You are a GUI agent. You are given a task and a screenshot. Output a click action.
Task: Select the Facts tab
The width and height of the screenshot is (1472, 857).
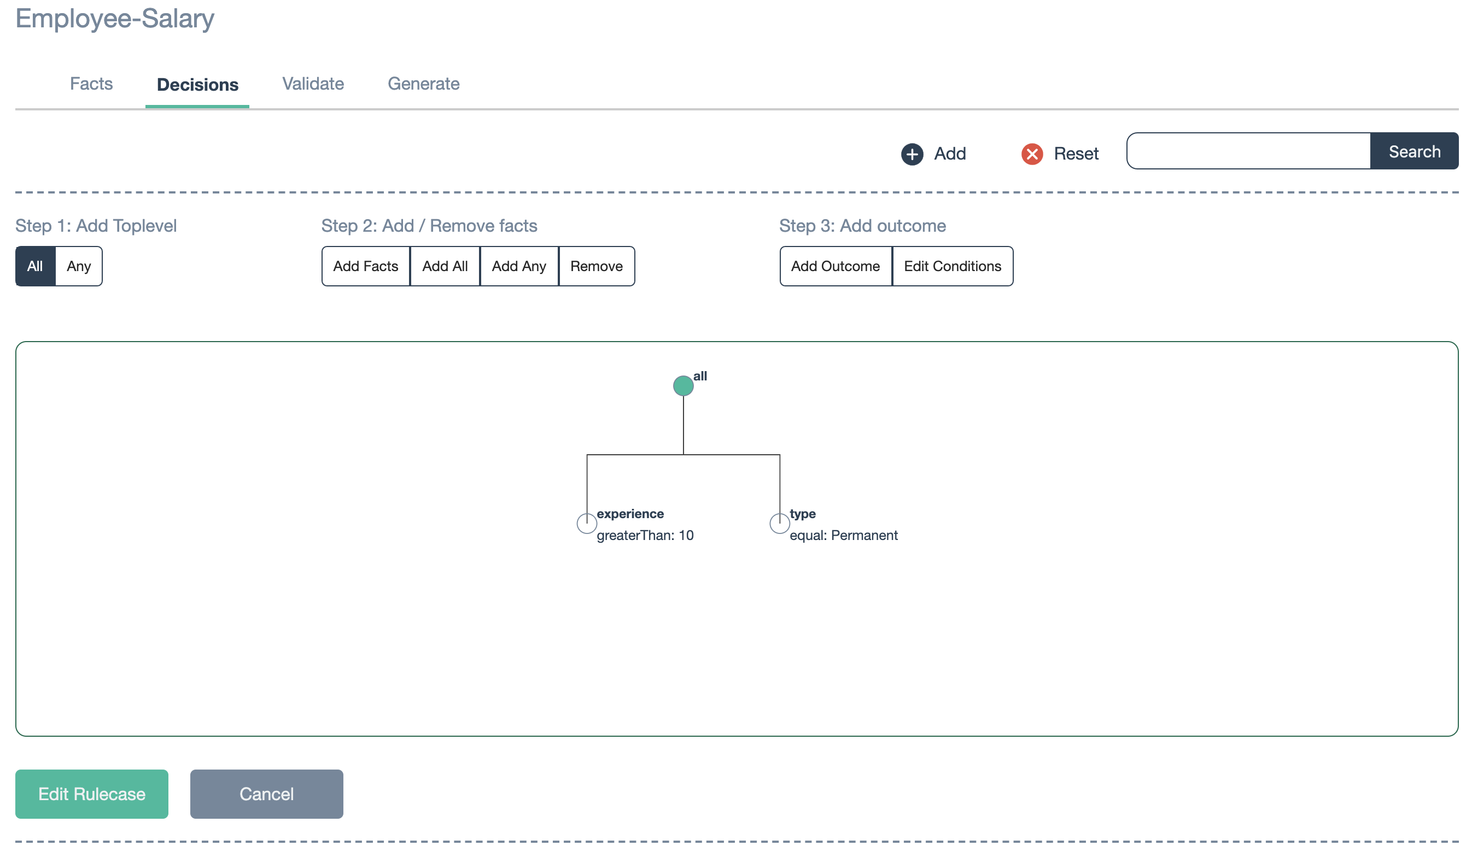[91, 84]
